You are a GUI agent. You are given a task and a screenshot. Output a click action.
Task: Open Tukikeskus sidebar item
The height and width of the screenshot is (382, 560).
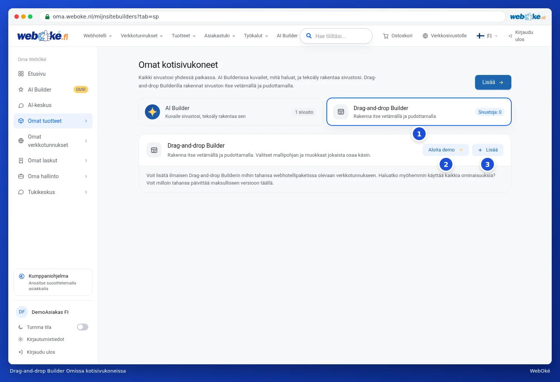[x=53, y=192]
